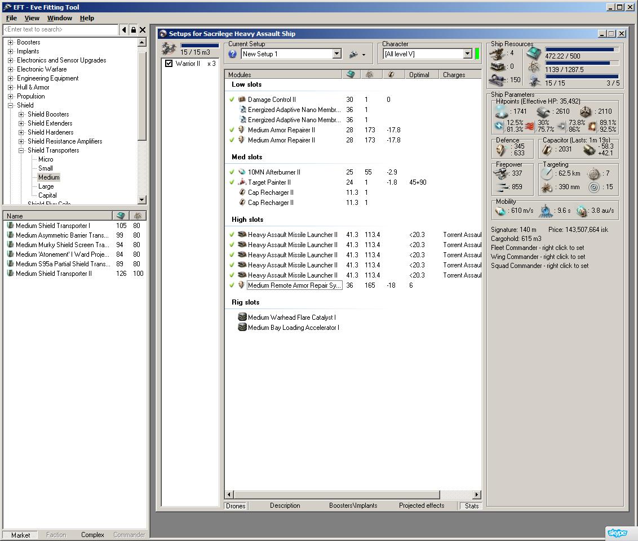Toggle Damage Control II active state checkmark
Image resolution: width=638 pixels, height=541 pixels.
pos(232,99)
